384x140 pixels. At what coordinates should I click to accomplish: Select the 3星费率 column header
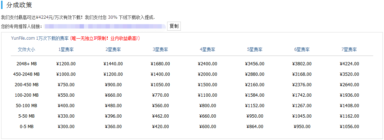click(x=160, y=49)
